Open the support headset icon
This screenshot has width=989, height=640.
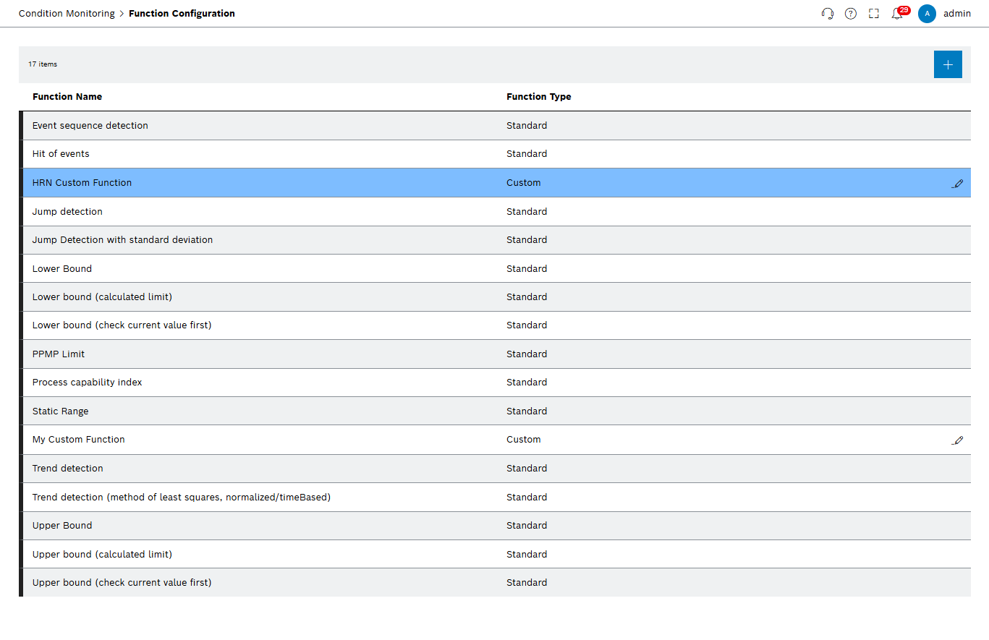(x=827, y=13)
